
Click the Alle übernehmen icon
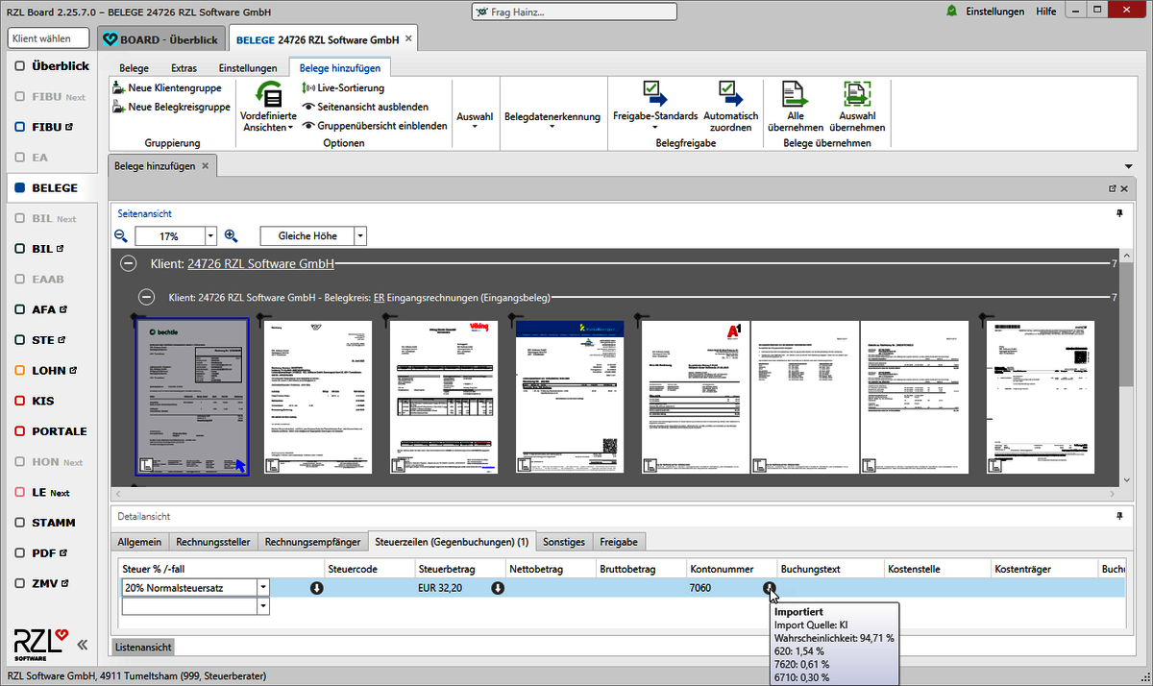[x=795, y=93]
